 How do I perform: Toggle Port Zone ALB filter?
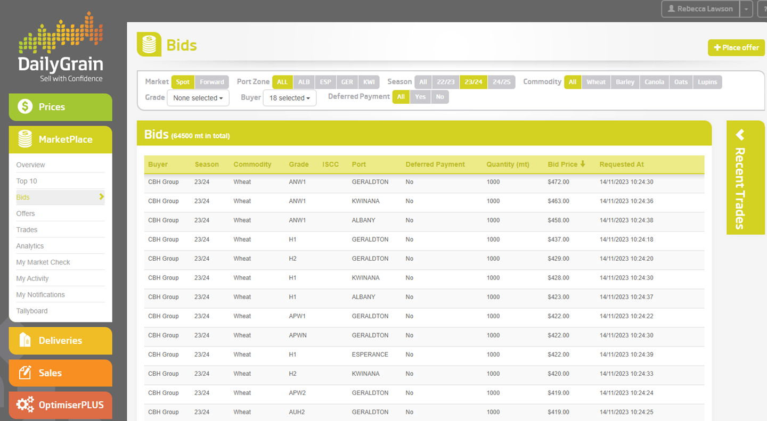pyautogui.click(x=304, y=82)
